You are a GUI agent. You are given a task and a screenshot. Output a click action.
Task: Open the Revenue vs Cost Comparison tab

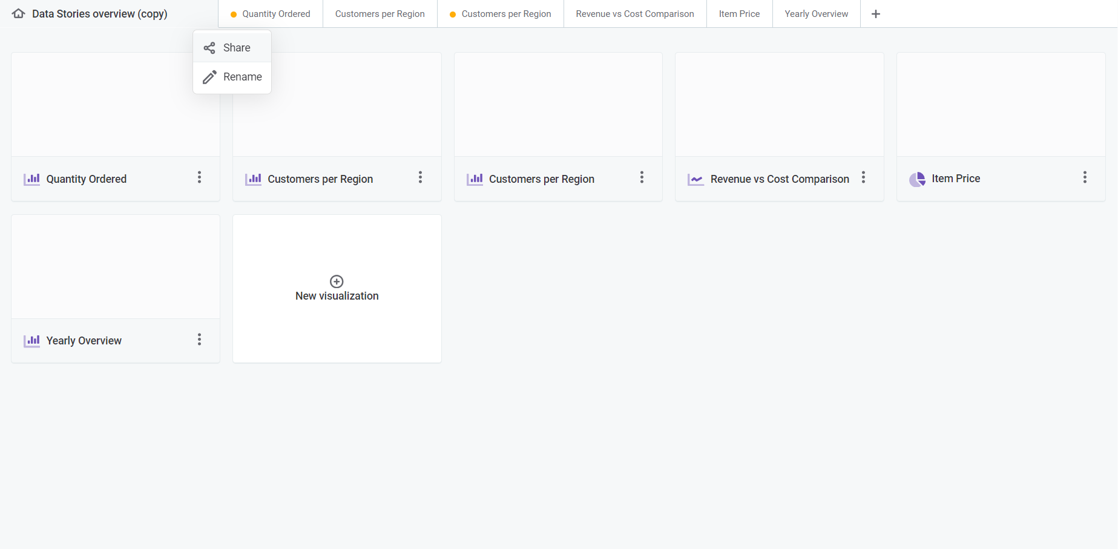634,14
